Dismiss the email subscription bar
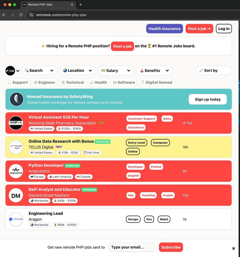240x257 pixels. click(234, 249)
